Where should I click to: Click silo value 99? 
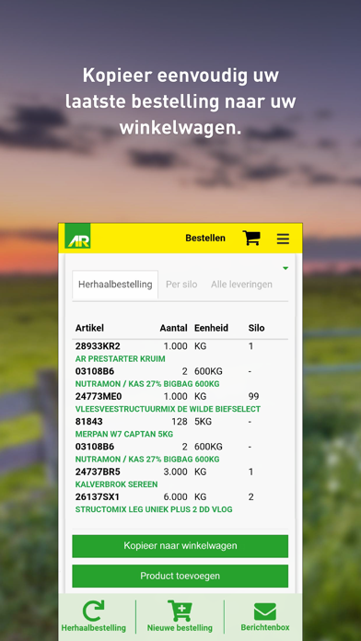(253, 397)
